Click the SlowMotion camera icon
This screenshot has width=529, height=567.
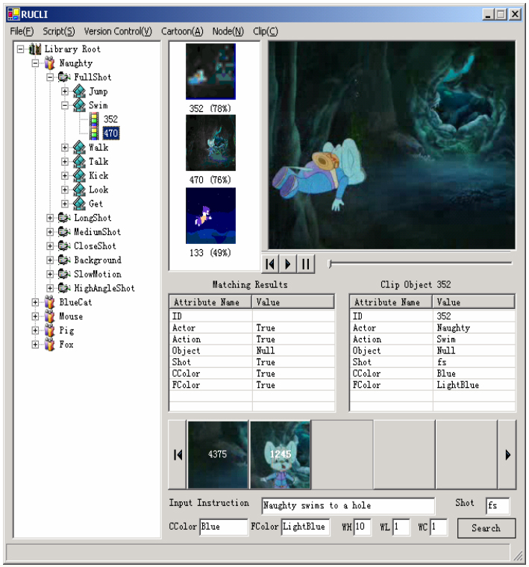(x=64, y=274)
